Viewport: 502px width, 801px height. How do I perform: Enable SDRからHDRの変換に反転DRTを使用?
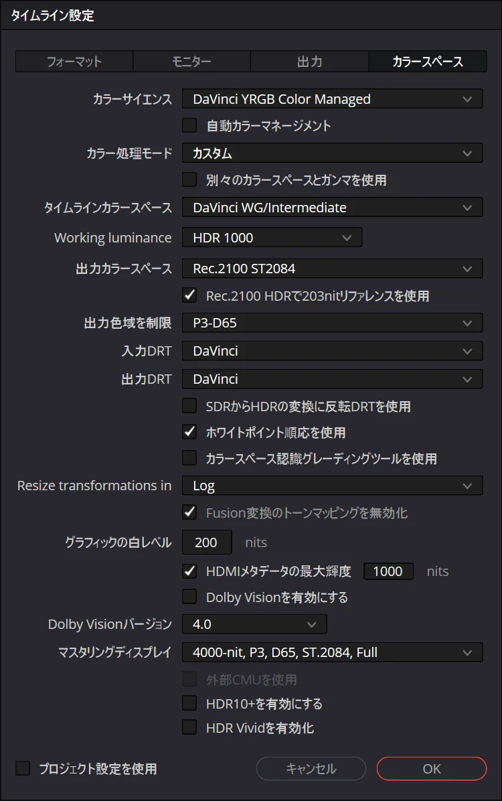pyautogui.click(x=189, y=406)
